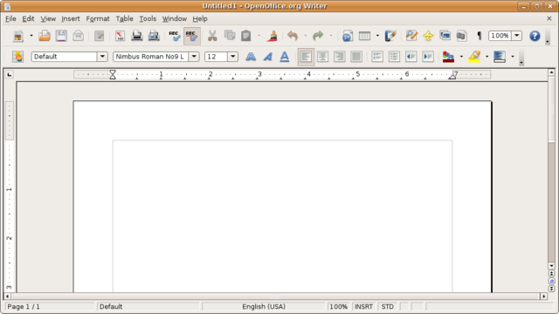559x314 pixels.
Task: Open the Navigator star icon
Action: tap(428, 36)
